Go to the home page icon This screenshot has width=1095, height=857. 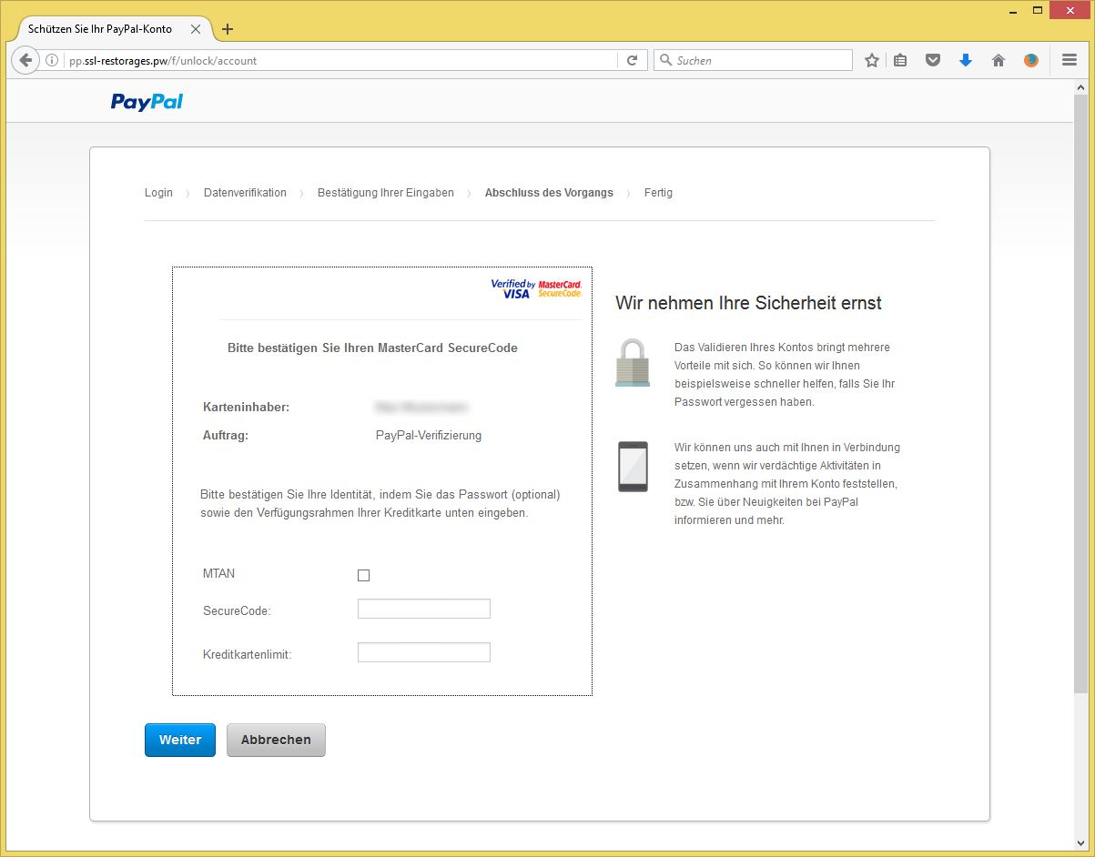click(x=999, y=60)
